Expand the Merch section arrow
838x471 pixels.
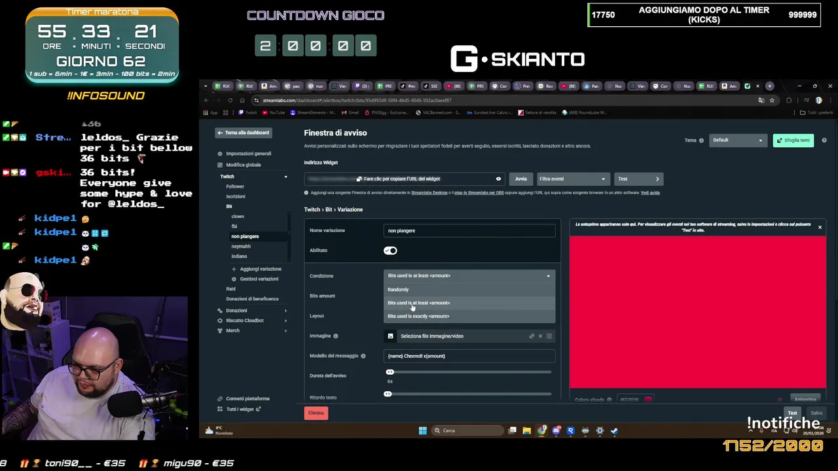click(285, 330)
